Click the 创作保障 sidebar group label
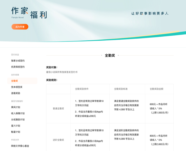The image size is (186, 151). 15,75
